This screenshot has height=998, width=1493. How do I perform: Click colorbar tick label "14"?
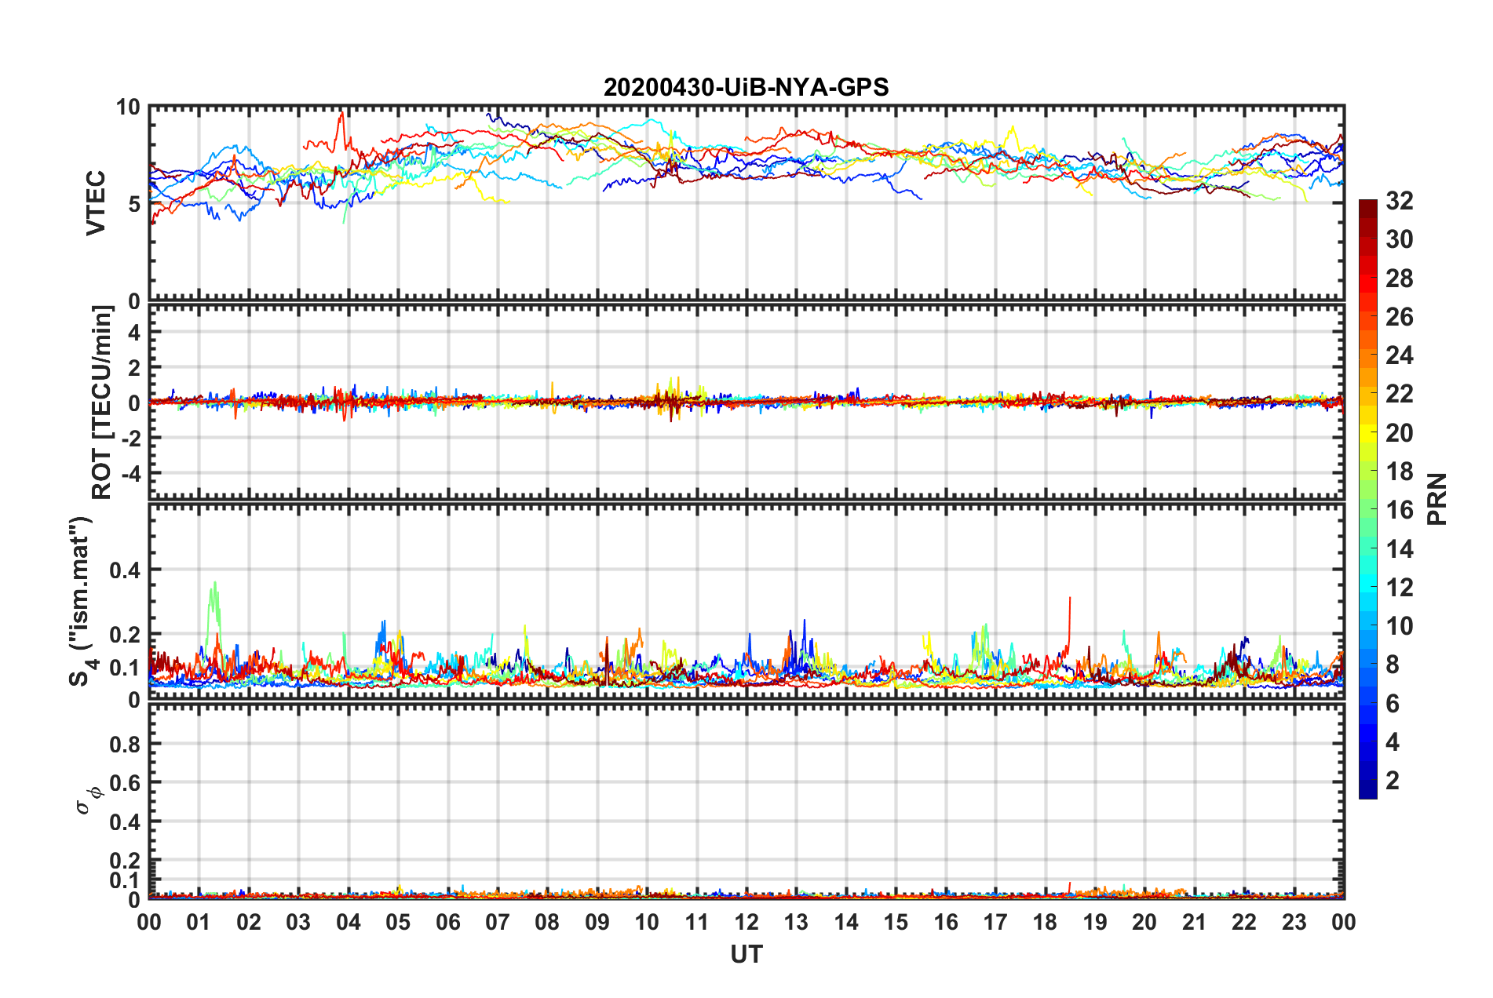pos(1399,549)
